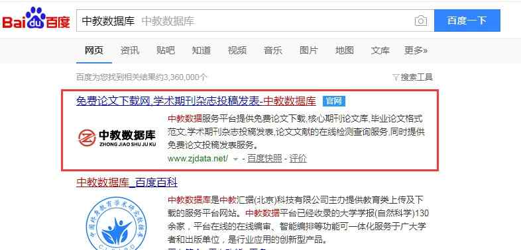This screenshot has width=521, height=250.
Task: Open the 百度快照 link
Action: point(264,159)
